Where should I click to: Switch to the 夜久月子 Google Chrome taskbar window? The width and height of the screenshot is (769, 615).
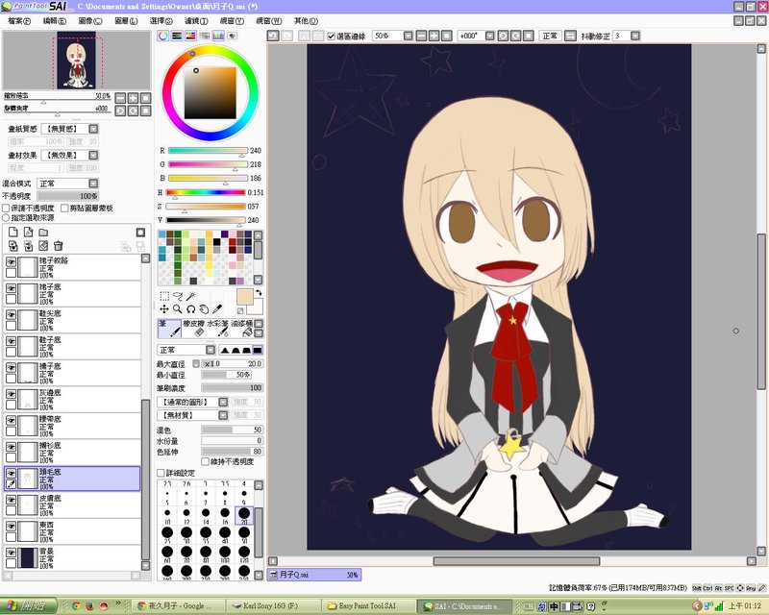tap(180, 606)
